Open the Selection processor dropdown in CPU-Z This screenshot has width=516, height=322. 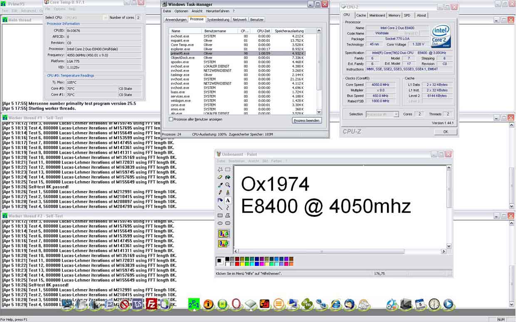[x=396, y=114]
